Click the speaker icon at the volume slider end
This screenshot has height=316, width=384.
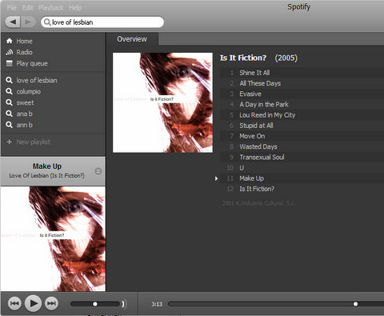coord(123,304)
